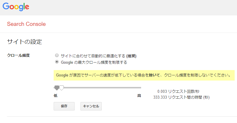Click the サイトに合わせて自動的に最適化する label text
The height and width of the screenshot is (123, 237).
coord(93,56)
